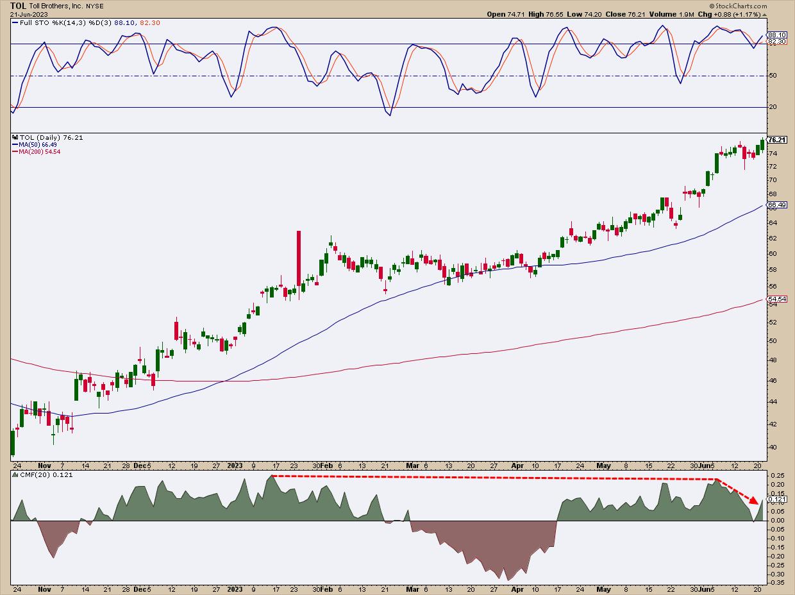Click the MA(200) legend label
This screenshot has width=795, height=595.
coord(29,151)
